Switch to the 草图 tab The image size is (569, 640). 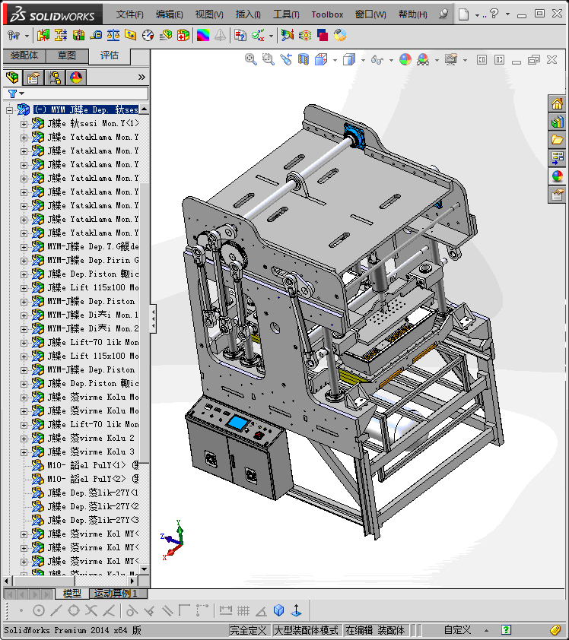coord(67,55)
